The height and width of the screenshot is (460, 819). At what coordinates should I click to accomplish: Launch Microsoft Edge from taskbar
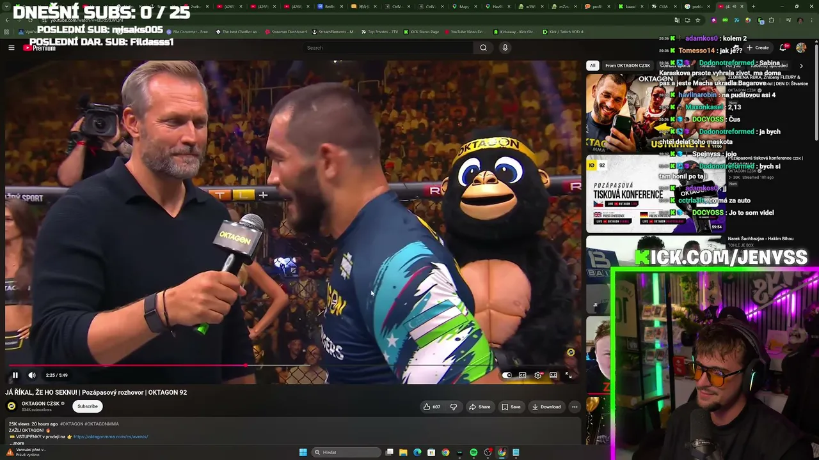coord(417,452)
